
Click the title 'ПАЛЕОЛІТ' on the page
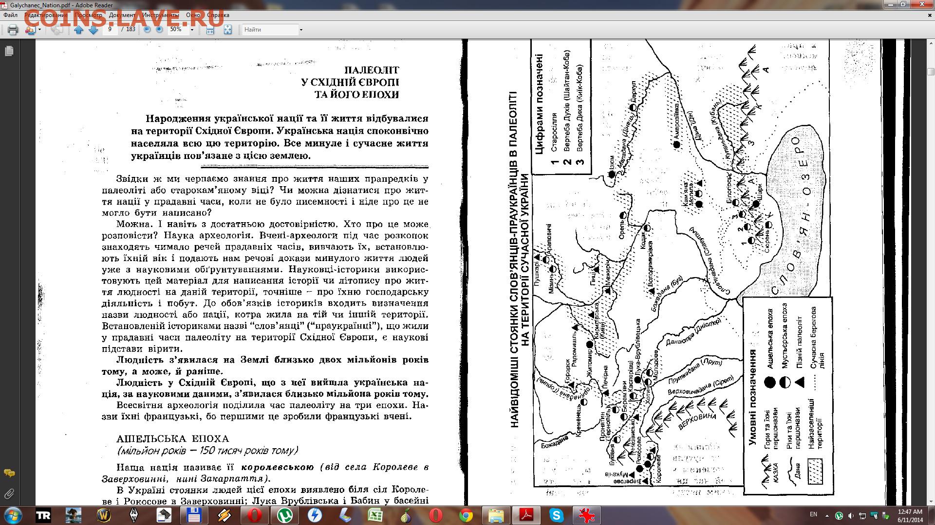pyautogui.click(x=372, y=70)
